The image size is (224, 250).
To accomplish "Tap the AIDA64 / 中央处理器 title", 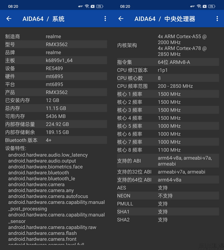I will (165, 19).
